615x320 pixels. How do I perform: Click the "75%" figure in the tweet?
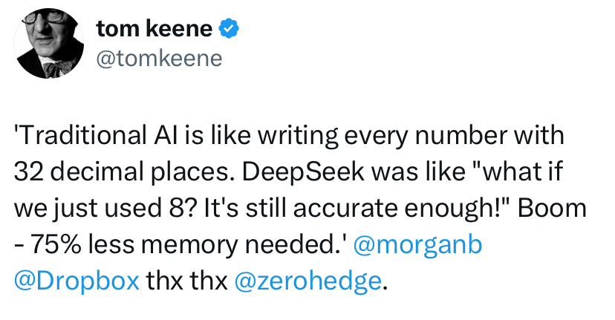click(x=55, y=245)
